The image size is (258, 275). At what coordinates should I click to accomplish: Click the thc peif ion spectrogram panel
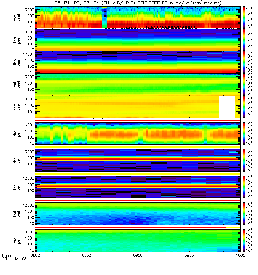tap(138, 187)
